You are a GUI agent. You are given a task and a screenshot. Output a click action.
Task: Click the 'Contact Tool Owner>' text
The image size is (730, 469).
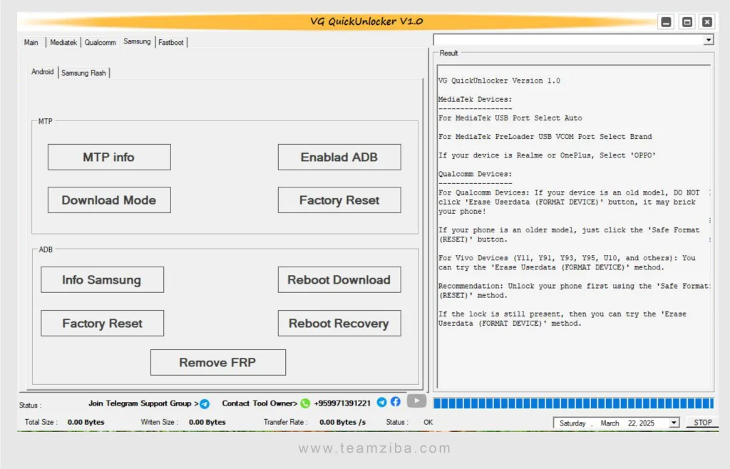point(259,403)
